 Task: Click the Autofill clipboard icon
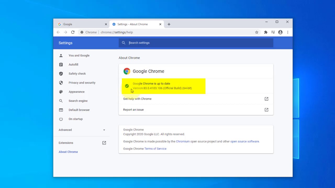[x=61, y=64]
